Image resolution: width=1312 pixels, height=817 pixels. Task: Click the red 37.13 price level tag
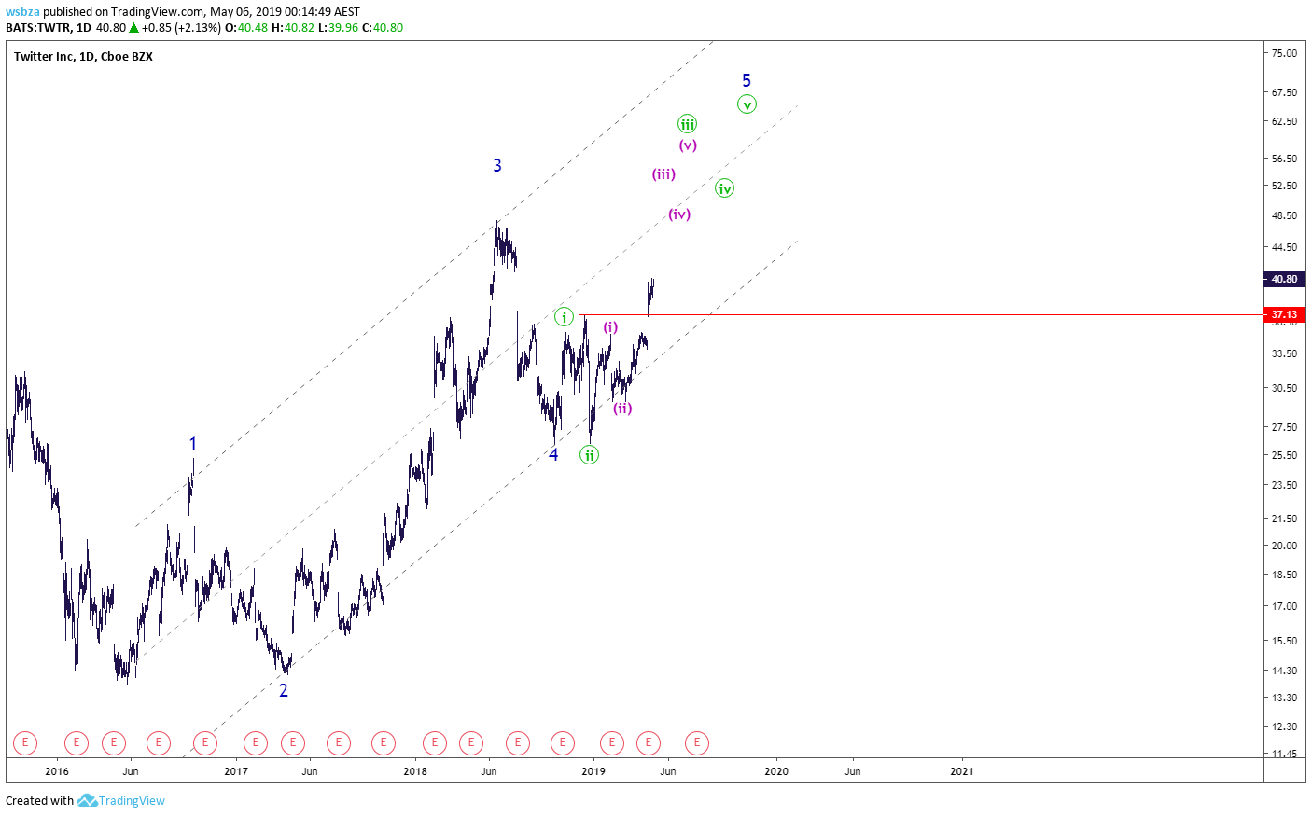(x=1284, y=314)
